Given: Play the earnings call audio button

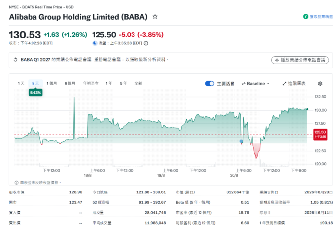Looking at the screenshot, I should pyautogui.click(x=300, y=60).
